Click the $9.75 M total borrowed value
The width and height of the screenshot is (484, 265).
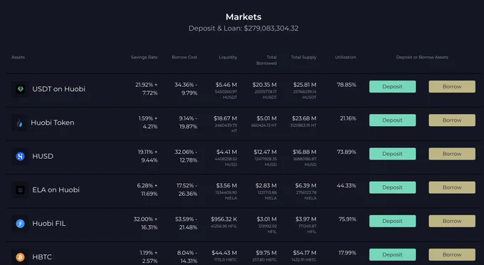click(x=266, y=253)
